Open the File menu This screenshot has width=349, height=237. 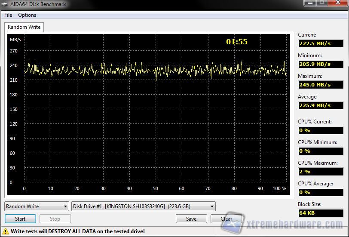pyautogui.click(x=8, y=15)
